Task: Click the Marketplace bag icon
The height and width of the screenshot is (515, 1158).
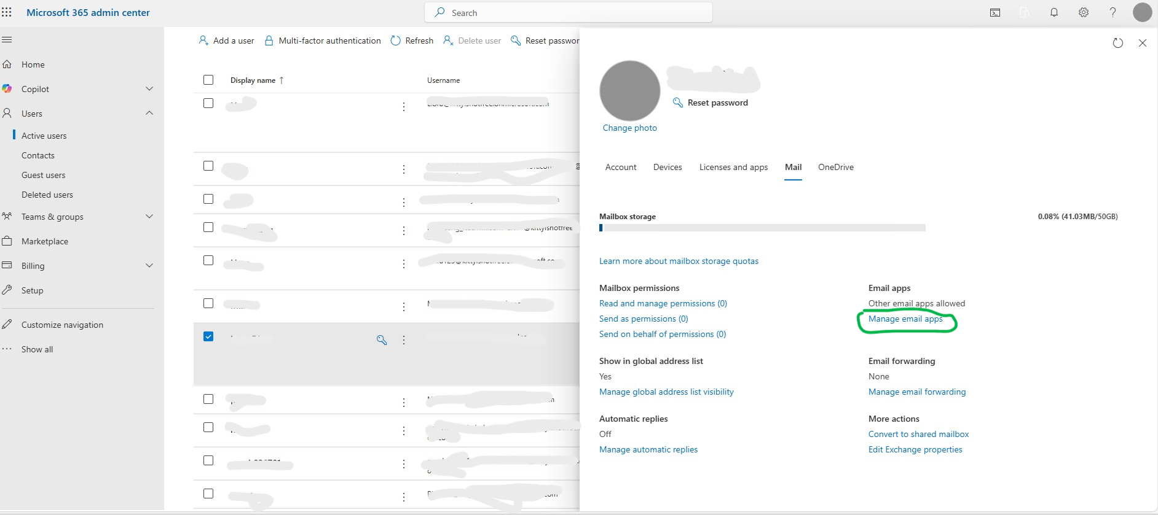Action: coord(7,241)
